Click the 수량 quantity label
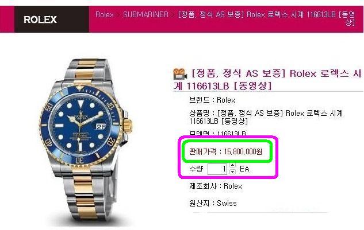 196,169
